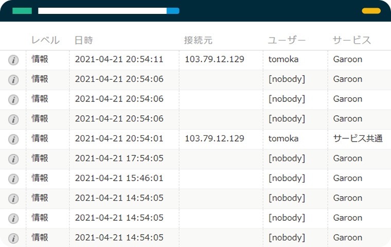Click the ユーザー column header
The image size is (391, 247).
287,40
